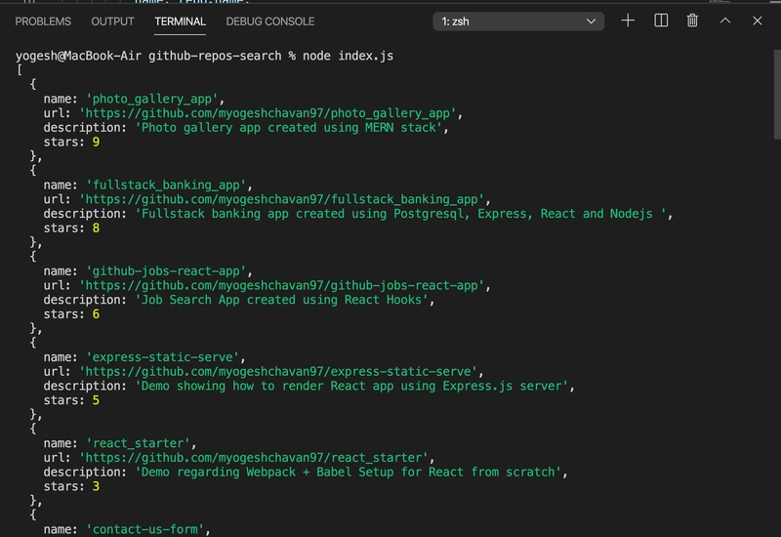The width and height of the screenshot is (781, 537).
Task: Click description starting 'Fullstack banking app created'
Action: [x=400, y=214]
